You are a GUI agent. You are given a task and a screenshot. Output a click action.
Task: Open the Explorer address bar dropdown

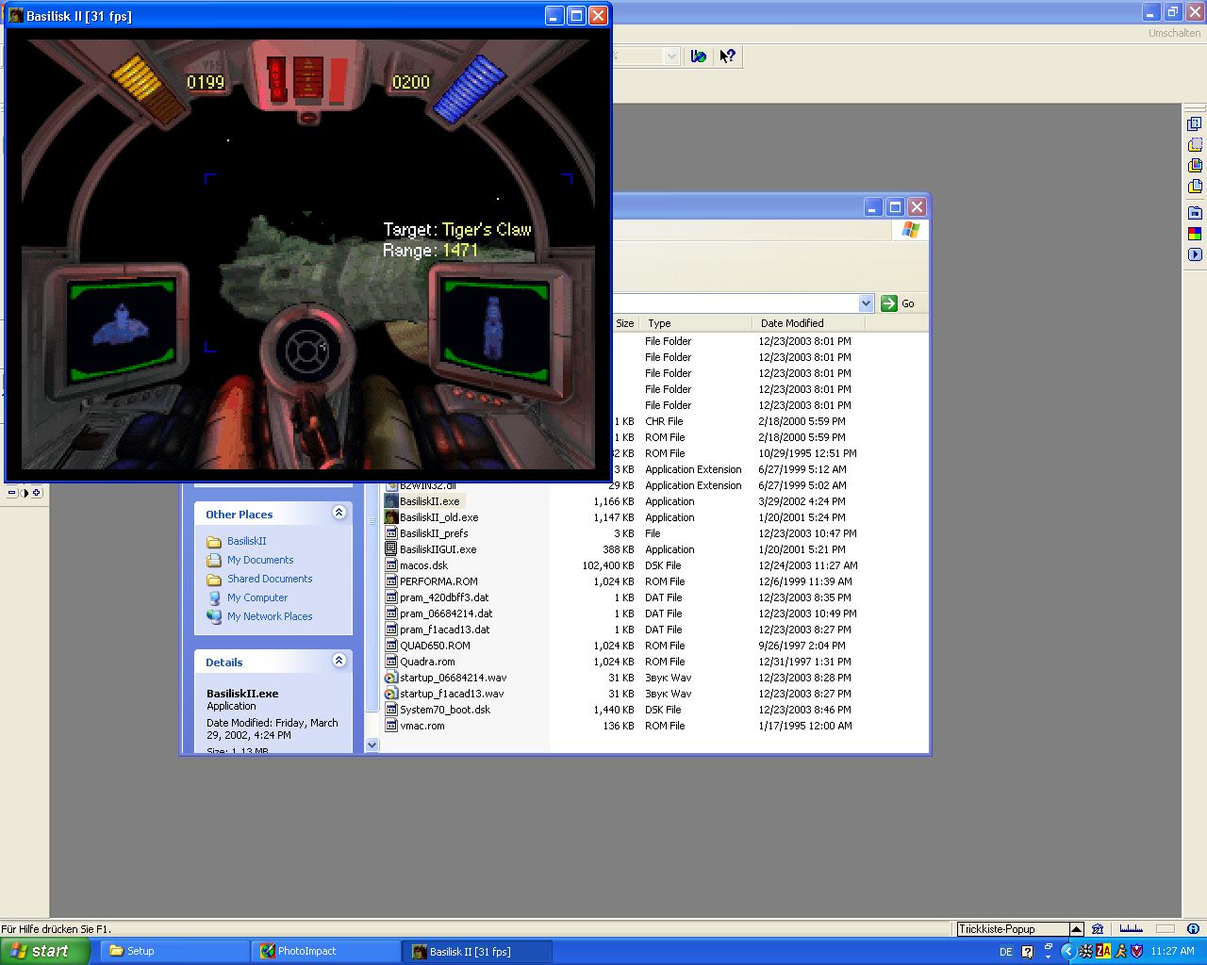(x=866, y=303)
